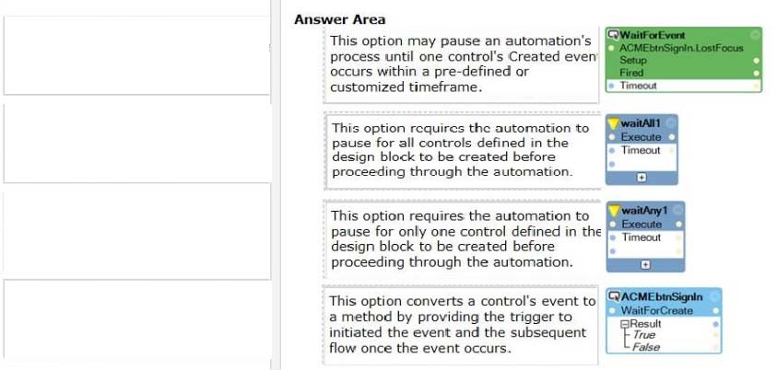Image resolution: width=777 pixels, height=370 pixels.
Task: Expand waitAny1 block with plus button
Action: point(645,265)
